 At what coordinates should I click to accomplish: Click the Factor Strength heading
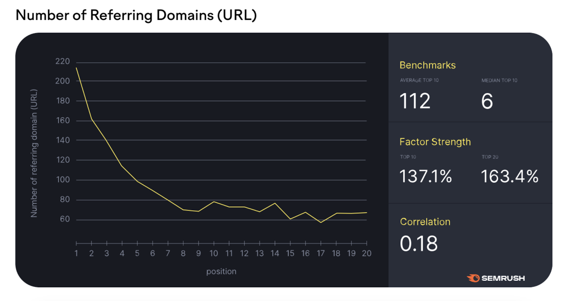(435, 142)
